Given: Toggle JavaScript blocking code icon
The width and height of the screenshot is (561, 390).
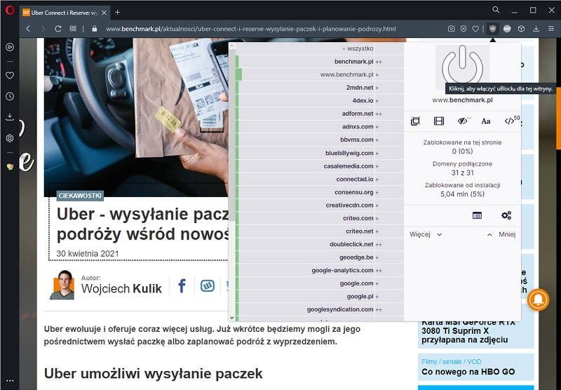Looking at the screenshot, I should click(x=511, y=121).
